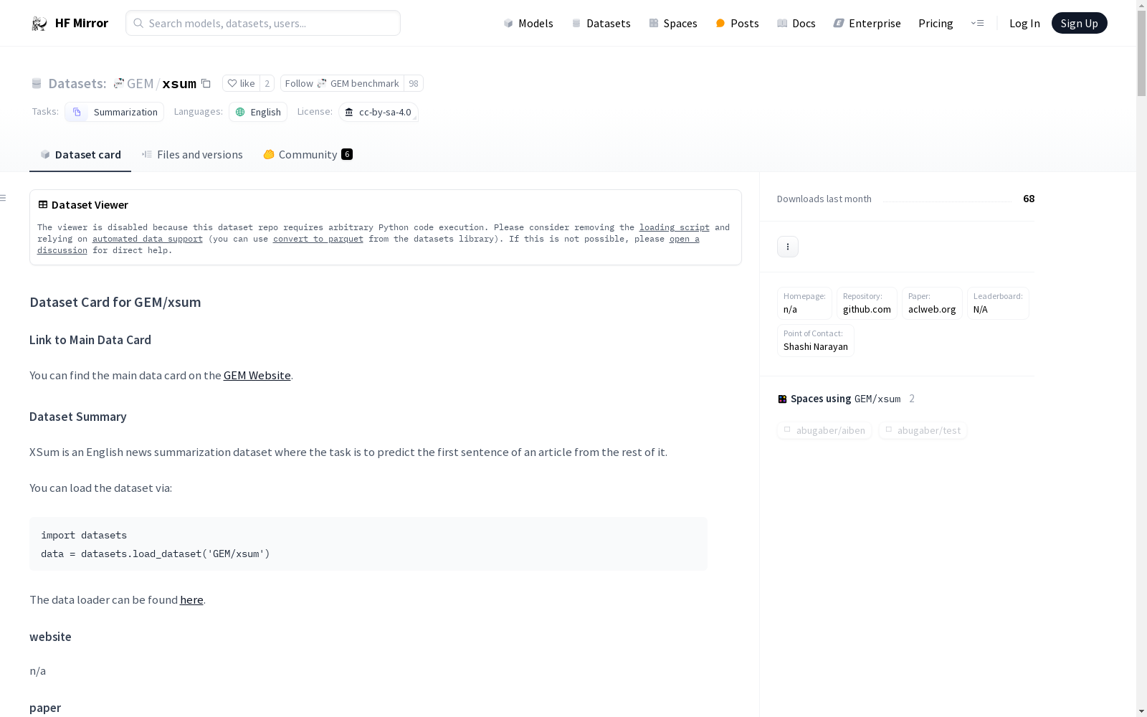Screen dimensions: 1147x717
Task: Open Models from the top navigation
Action: click(528, 23)
